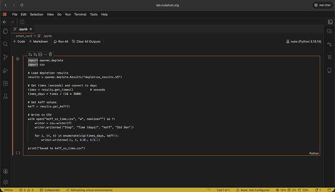This screenshot has height=192, width=335.
Task: Open the Run and Debug sidebar icon
Action: click(x=5, y=70)
